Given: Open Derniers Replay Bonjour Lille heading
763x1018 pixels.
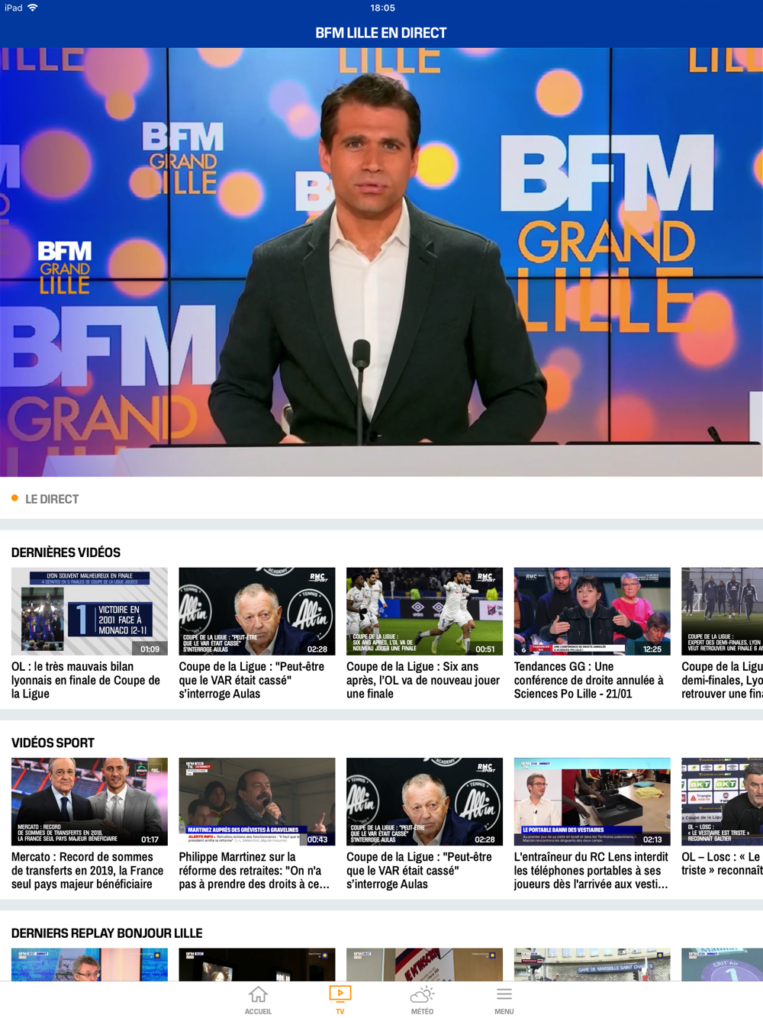Looking at the screenshot, I should (x=107, y=933).
